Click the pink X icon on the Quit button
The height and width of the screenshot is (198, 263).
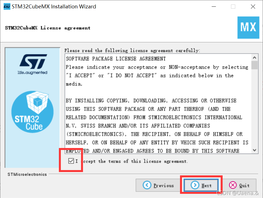coord(233,185)
